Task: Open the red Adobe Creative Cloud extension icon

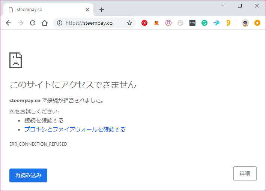Action: 144,23
